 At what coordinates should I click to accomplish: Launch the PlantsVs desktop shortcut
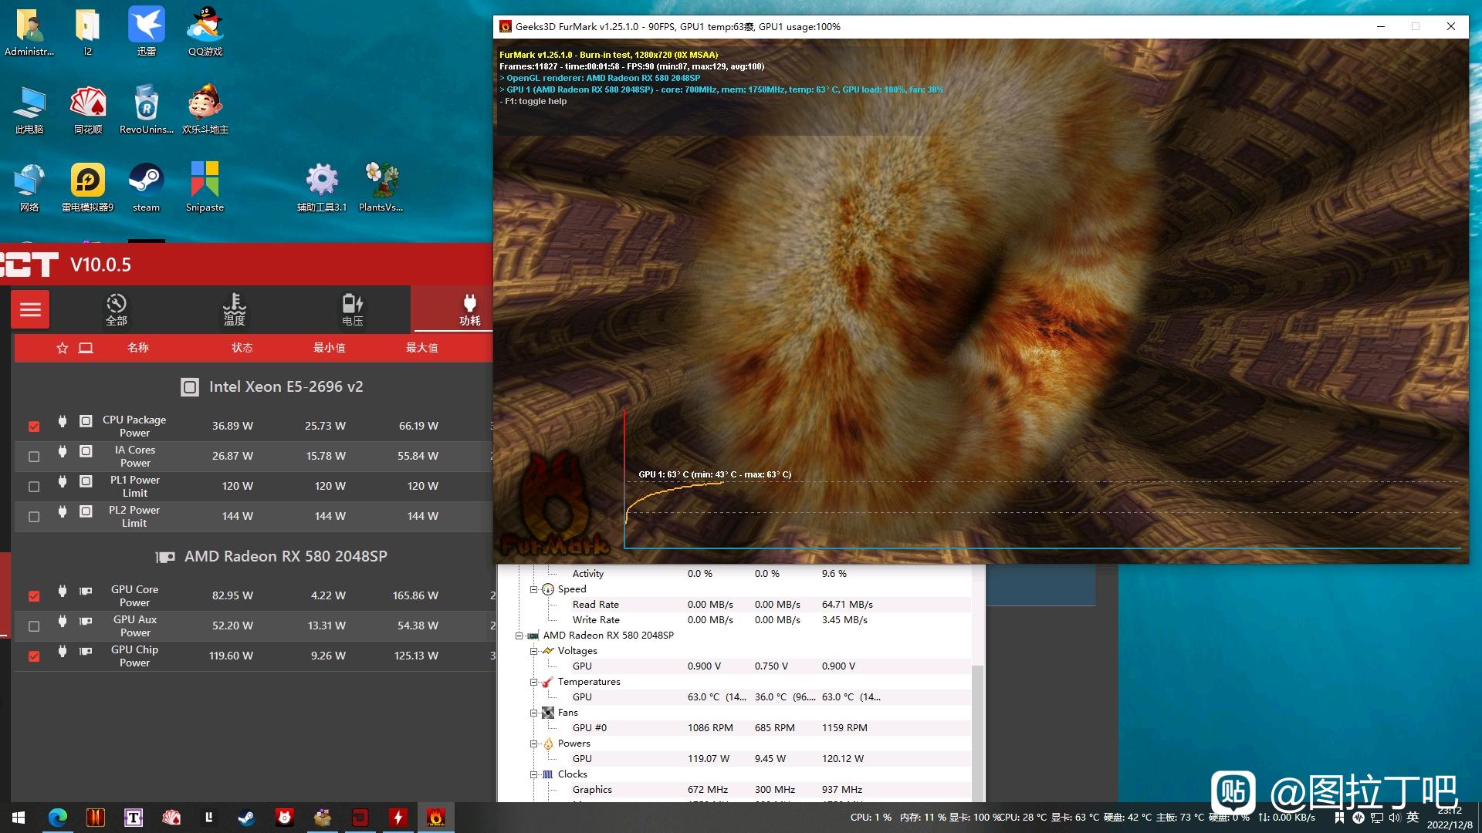pyautogui.click(x=381, y=188)
